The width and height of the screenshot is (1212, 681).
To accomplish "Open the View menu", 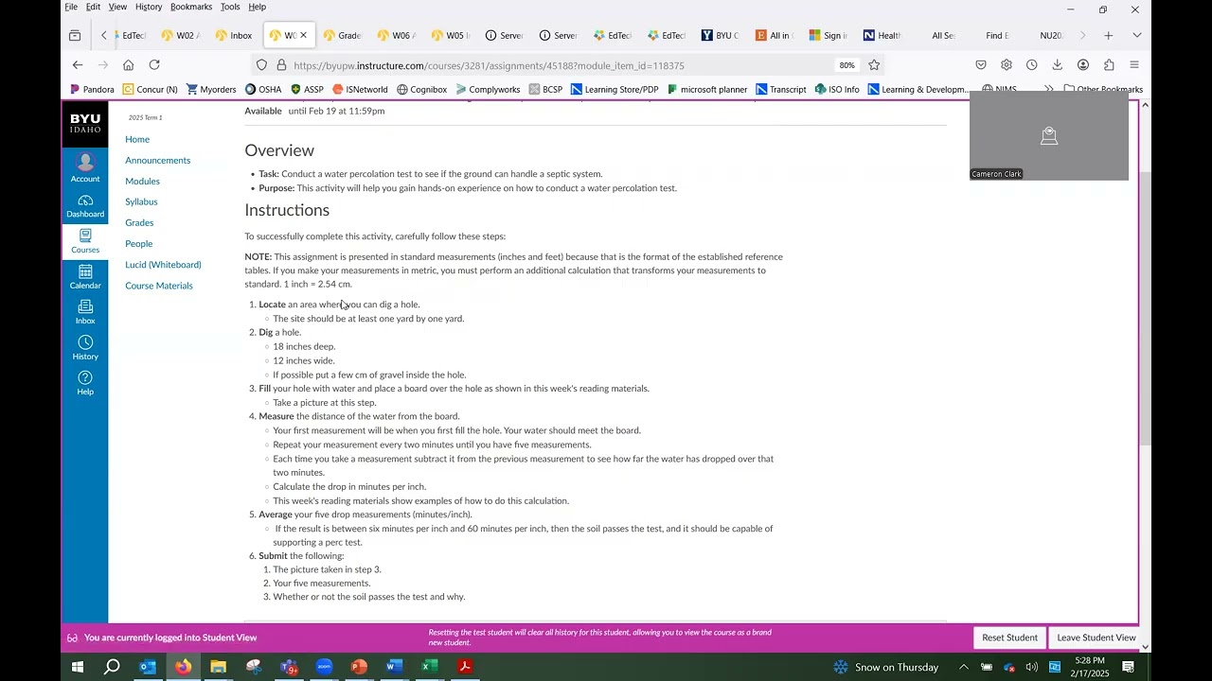I will (117, 7).
